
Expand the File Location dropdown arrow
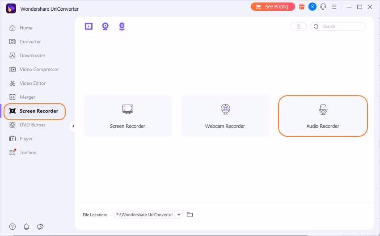pos(179,215)
